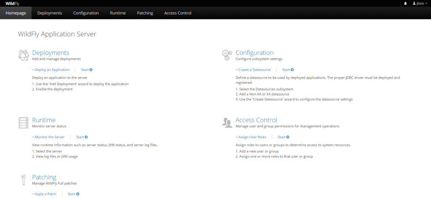Collapse the Create a Datasource expander
The width and height of the screenshot is (431, 199).
pyautogui.click(x=253, y=70)
